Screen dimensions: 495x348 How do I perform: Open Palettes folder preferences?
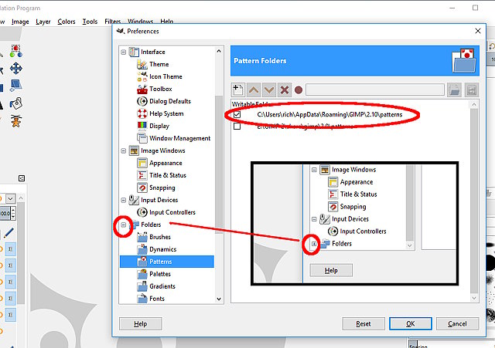coord(160,274)
